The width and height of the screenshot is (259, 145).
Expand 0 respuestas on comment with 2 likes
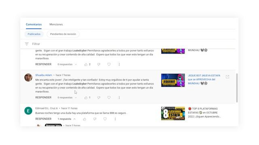click(67, 64)
